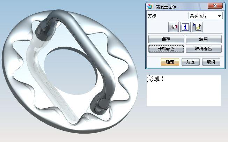Open the blue information icon

coord(185,27)
